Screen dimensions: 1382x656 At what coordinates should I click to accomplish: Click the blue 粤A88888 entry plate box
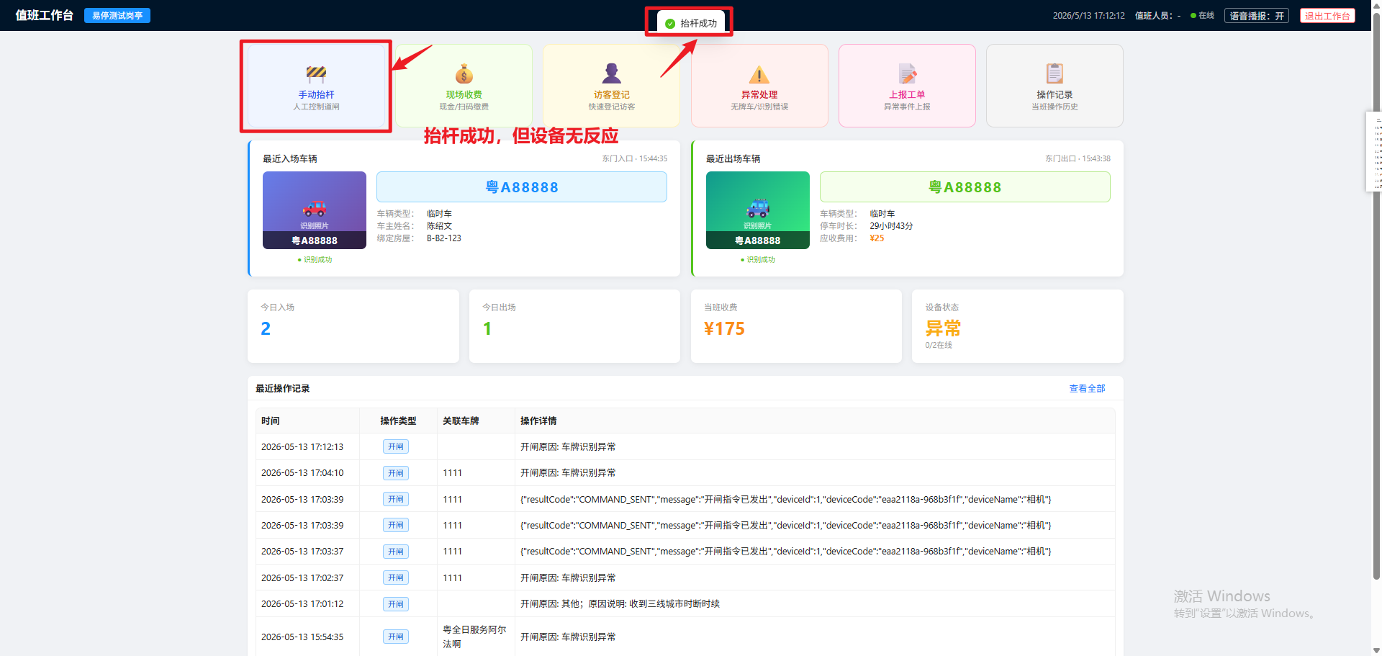[x=522, y=187]
